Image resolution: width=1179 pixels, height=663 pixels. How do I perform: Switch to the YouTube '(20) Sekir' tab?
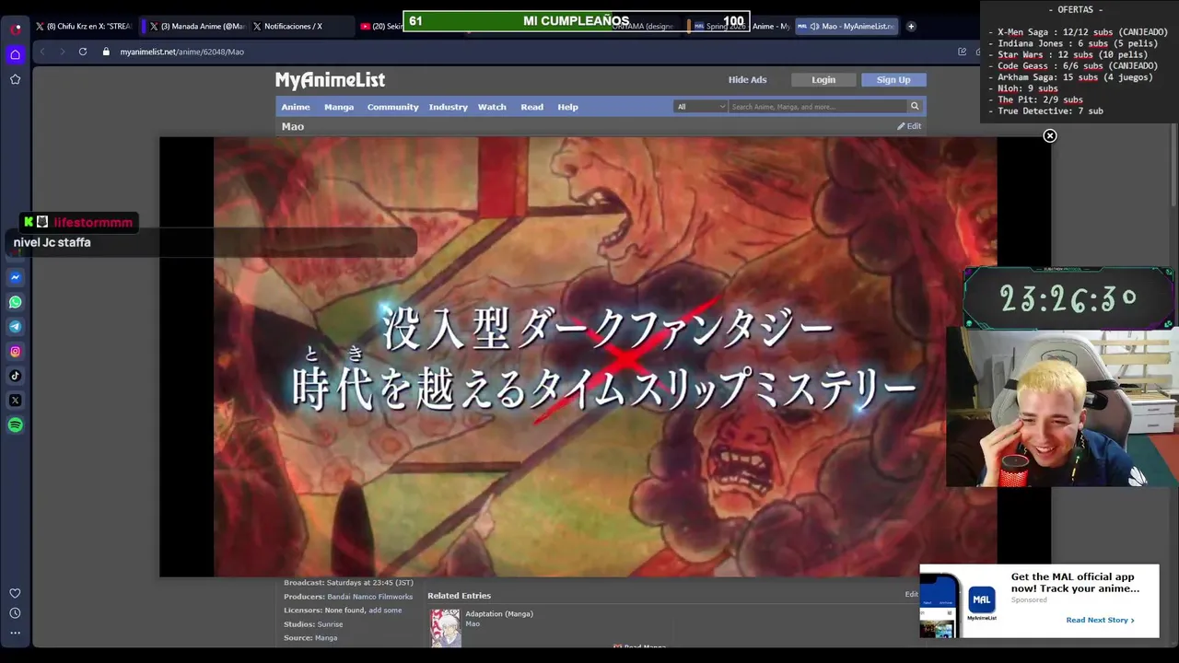click(382, 27)
